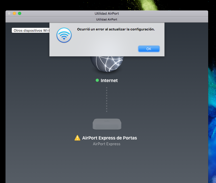The image size is (216, 183).
Task: Click the grayed-out close window button
Action: (x=9, y=13)
